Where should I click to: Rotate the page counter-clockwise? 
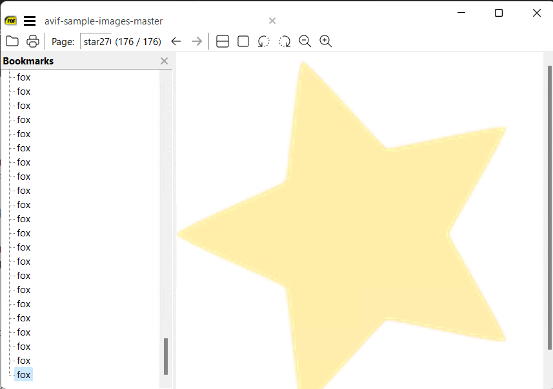(263, 41)
